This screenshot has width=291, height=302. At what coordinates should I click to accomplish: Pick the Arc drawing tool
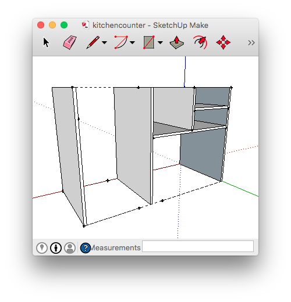[121, 42]
